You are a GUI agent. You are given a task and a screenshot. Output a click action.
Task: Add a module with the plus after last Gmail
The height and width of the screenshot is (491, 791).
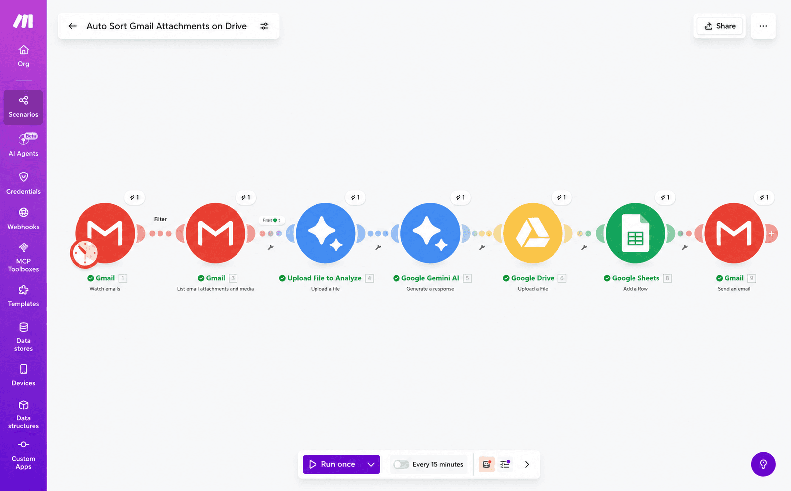click(x=771, y=233)
